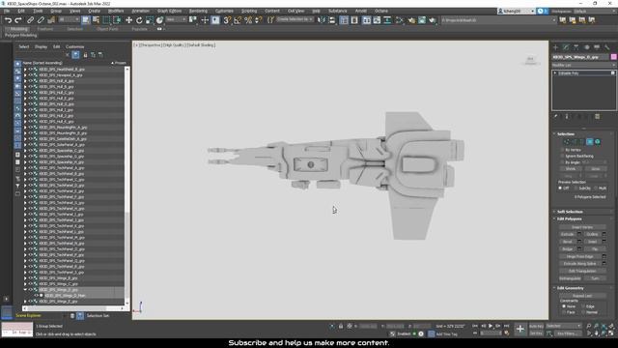The height and width of the screenshot is (348, 618).
Task: Select Element sub-object level icon
Action: pos(598,142)
